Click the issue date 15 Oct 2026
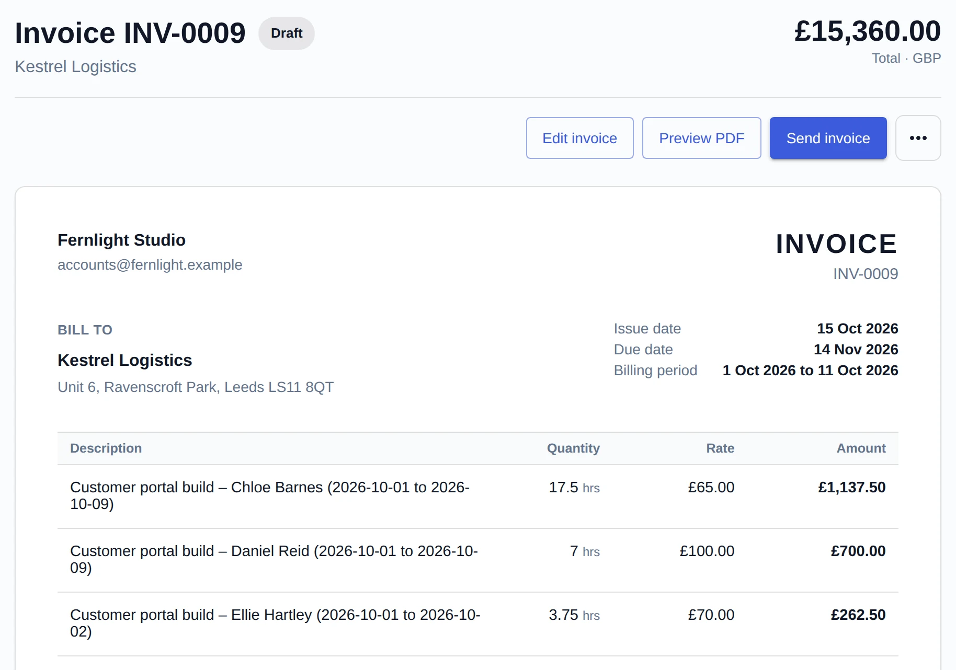Screen dimensions: 956x670 tap(857, 329)
